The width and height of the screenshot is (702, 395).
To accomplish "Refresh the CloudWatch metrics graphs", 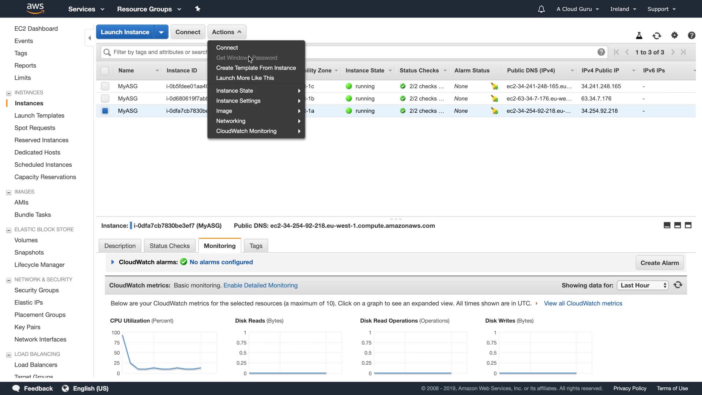I will tap(678, 285).
